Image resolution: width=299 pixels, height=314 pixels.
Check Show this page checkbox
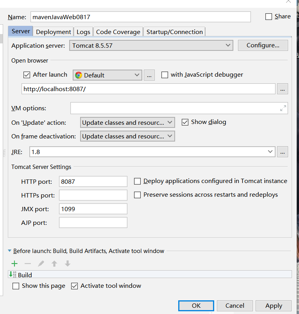tap(16, 286)
